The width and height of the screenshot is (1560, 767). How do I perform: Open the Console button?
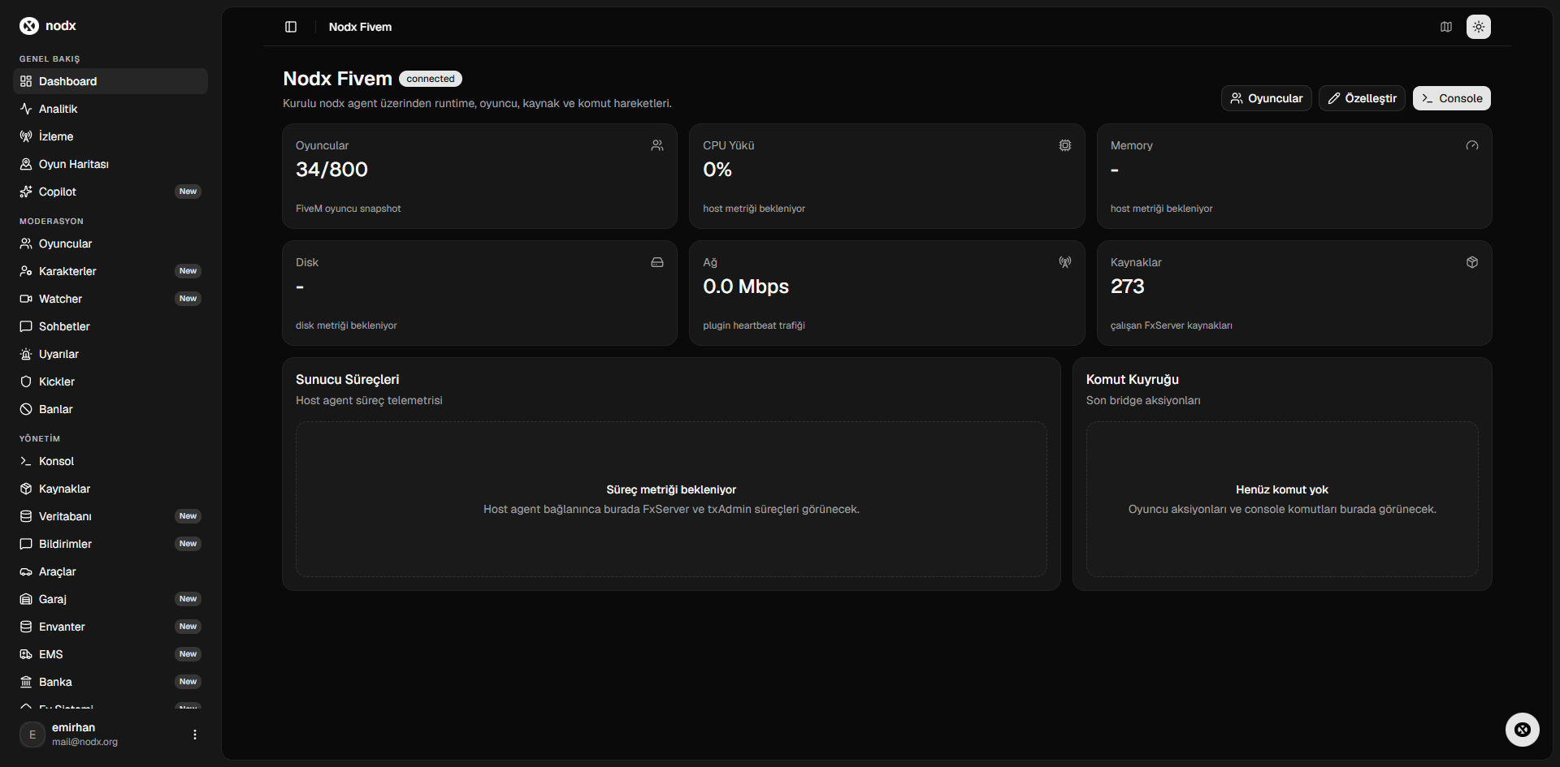[1451, 98]
